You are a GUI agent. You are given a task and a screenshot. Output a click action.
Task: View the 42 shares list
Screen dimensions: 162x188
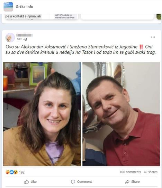[x=151, y=172]
